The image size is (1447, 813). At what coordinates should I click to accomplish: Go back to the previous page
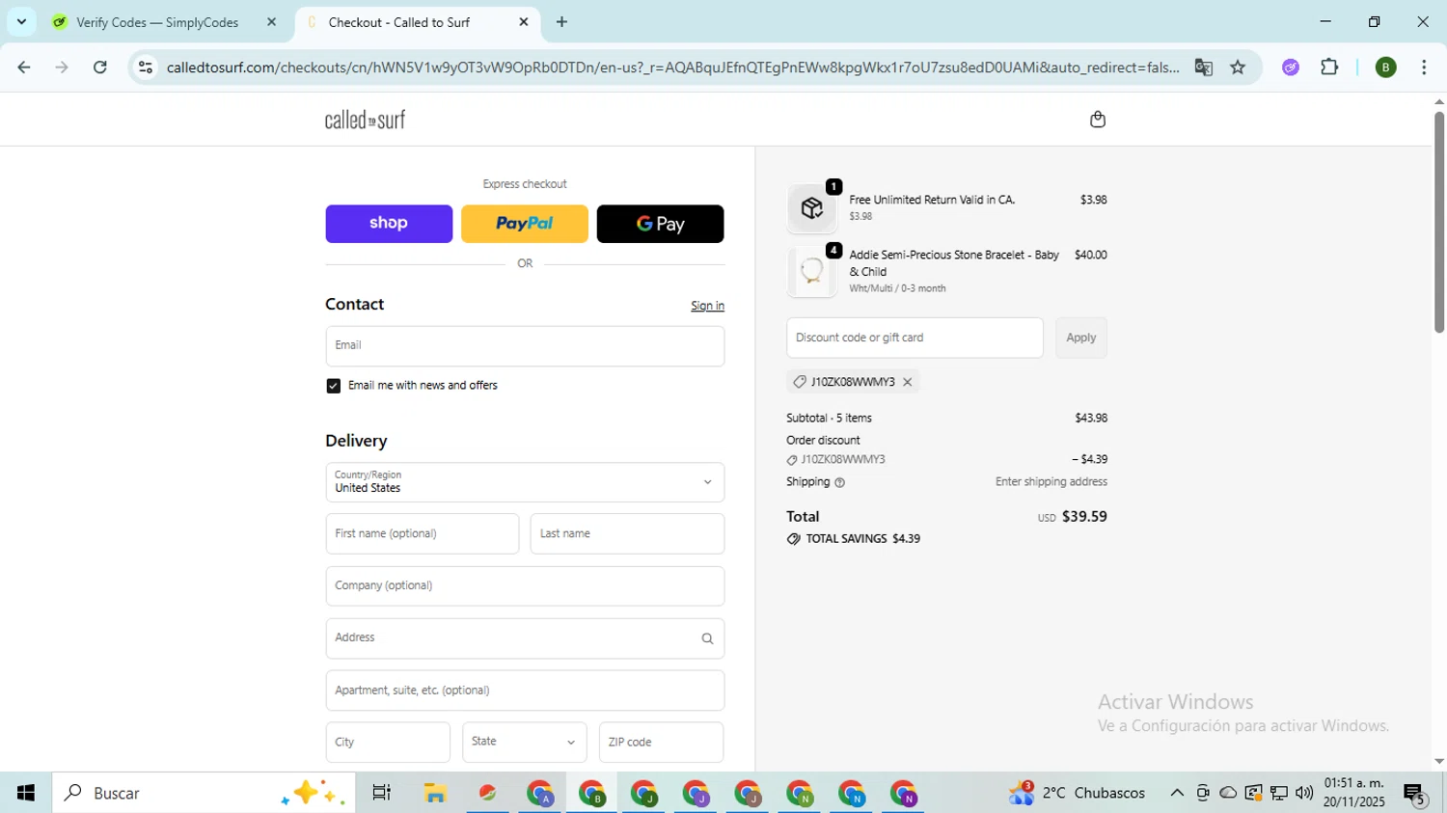(x=24, y=68)
